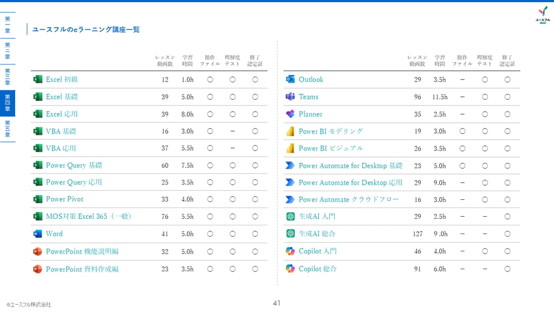Click page number 41 at bottom

click(x=276, y=303)
